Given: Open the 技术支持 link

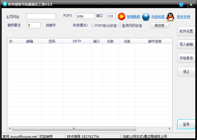Looking at the screenshot, I should pyautogui.click(x=183, y=17).
